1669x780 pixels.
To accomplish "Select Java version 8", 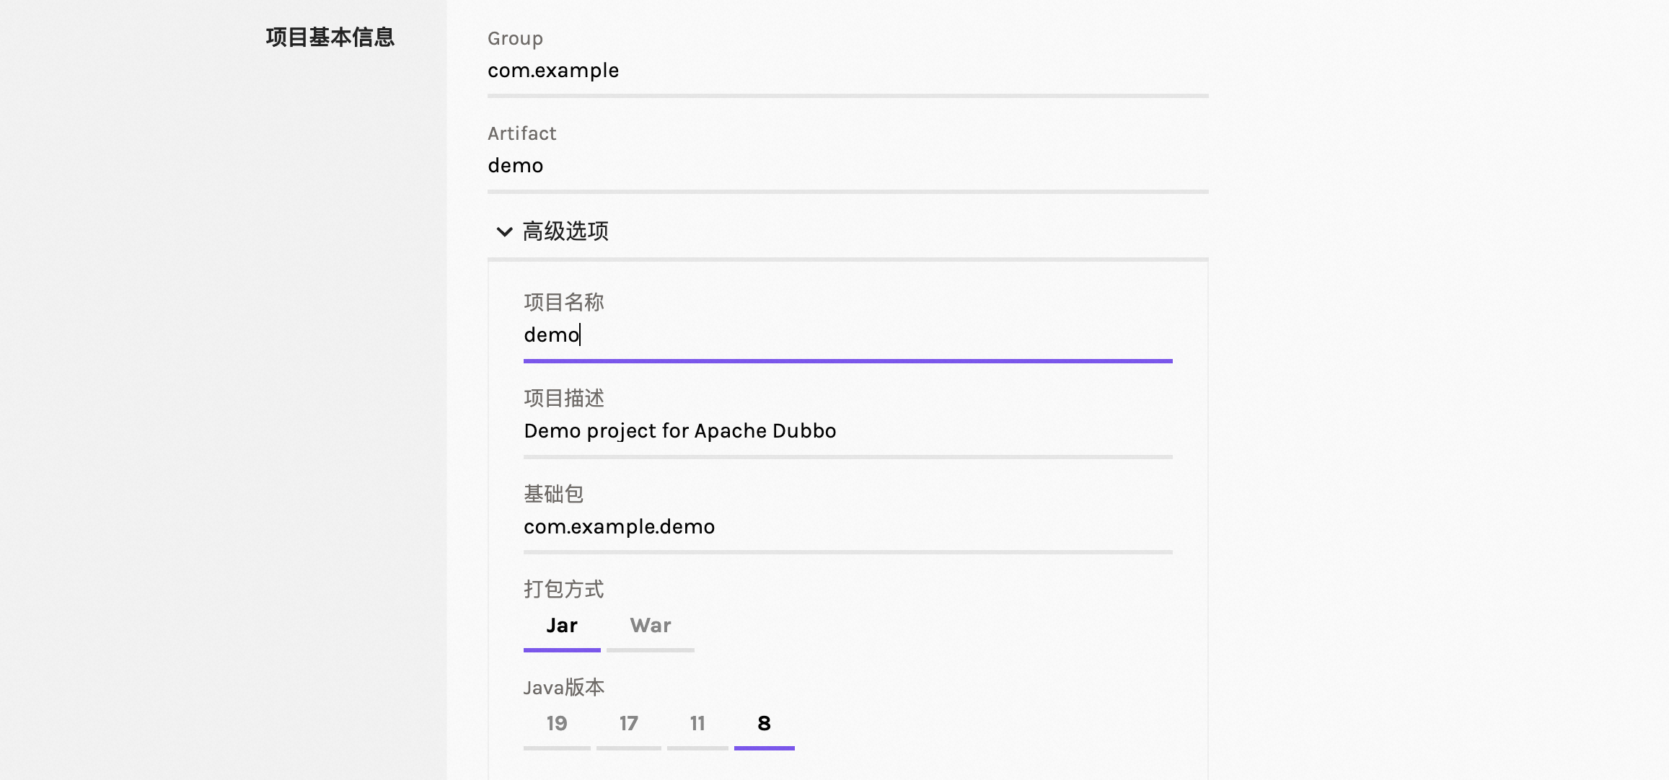I will [x=764, y=724].
